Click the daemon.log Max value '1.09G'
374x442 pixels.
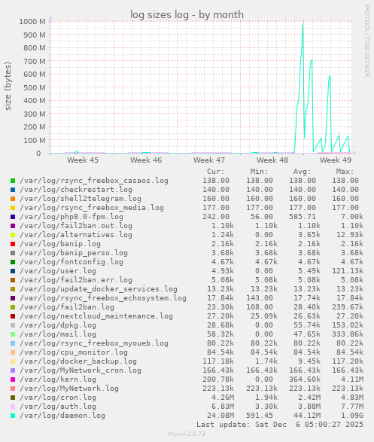352,416
